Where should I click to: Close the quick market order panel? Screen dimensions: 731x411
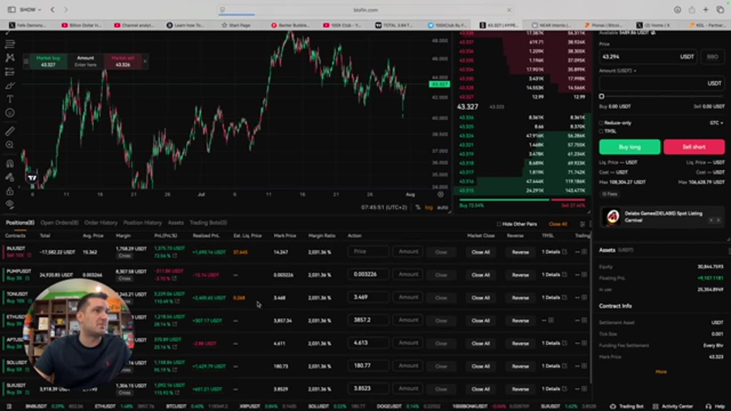click(x=144, y=61)
